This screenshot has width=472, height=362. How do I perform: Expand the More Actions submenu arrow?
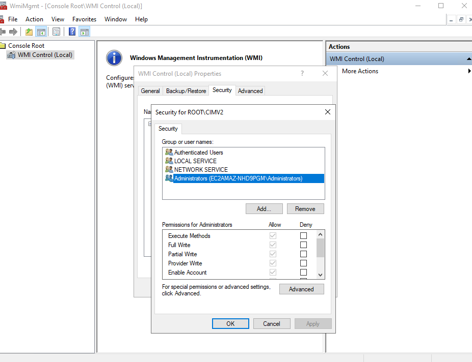pos(469,71)
